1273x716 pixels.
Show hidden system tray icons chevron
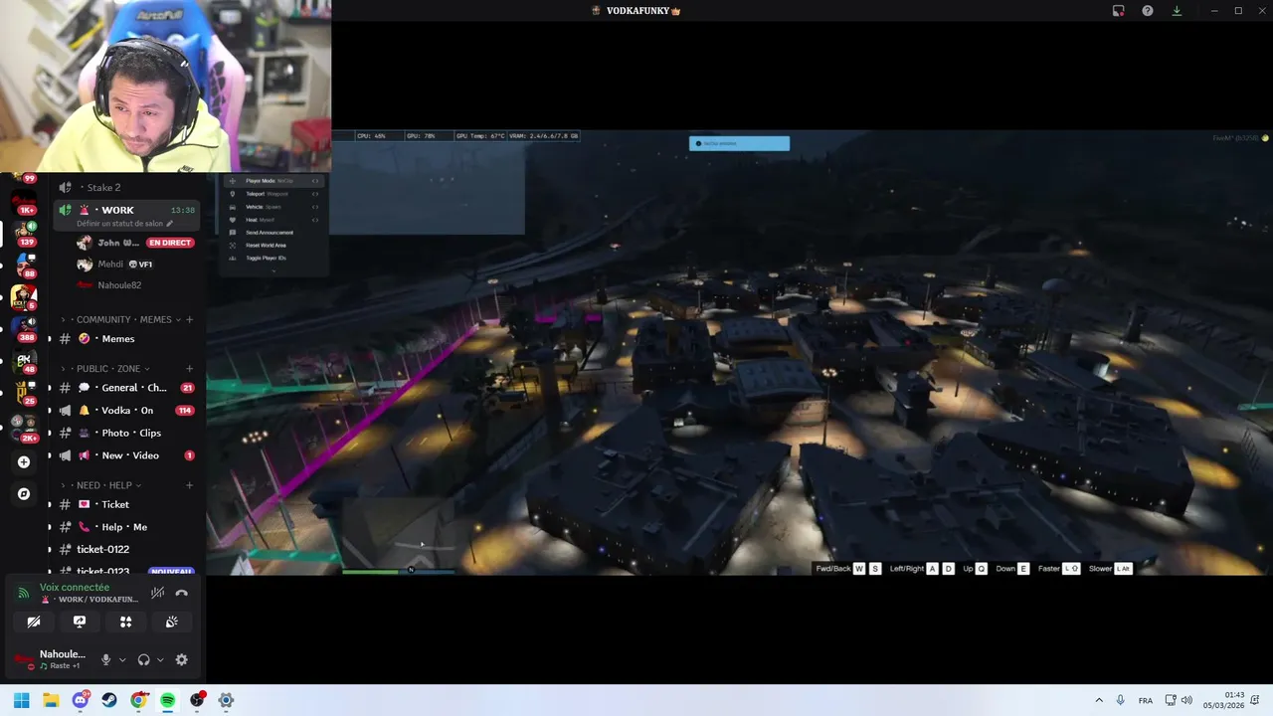point(1099,700)
